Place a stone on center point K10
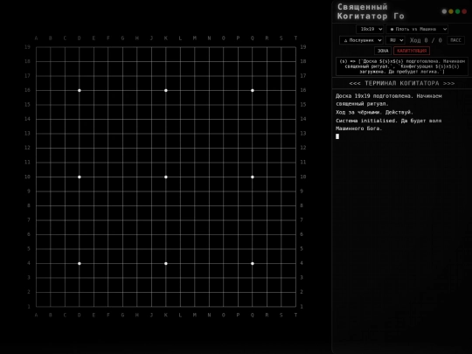Viewport: 472px width, 354px height. [x=166, y=177]
